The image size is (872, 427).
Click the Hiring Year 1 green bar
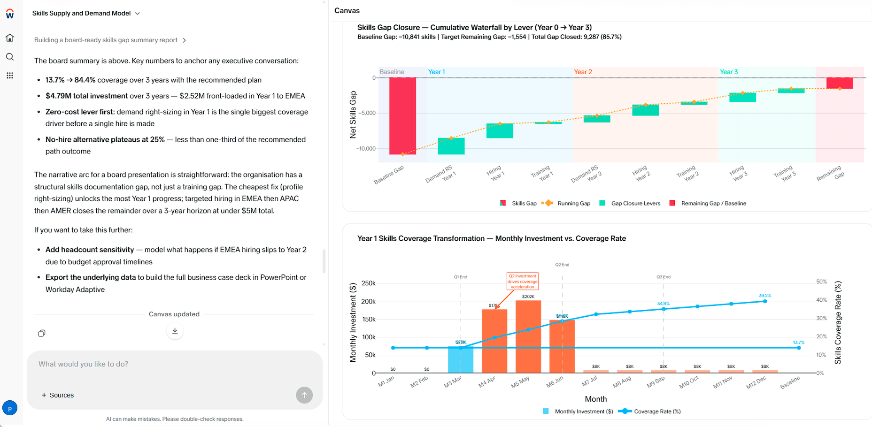500,131
